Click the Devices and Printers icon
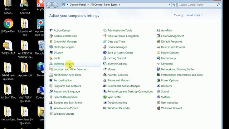Screen dimensions: 229x129 tap(159, 47)
